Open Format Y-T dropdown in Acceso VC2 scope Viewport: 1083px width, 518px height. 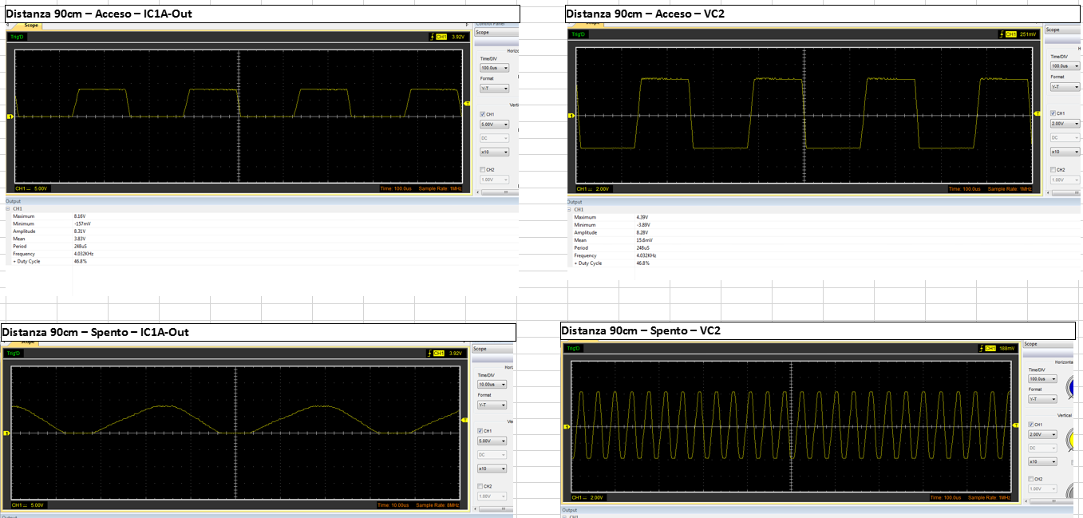(x=1065, y=87)
